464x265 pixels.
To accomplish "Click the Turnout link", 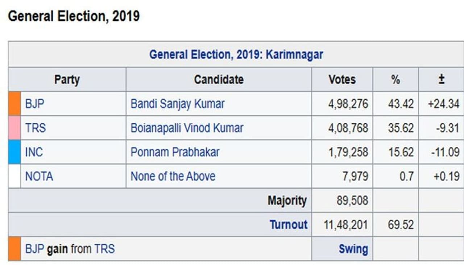I will point(288,225).
